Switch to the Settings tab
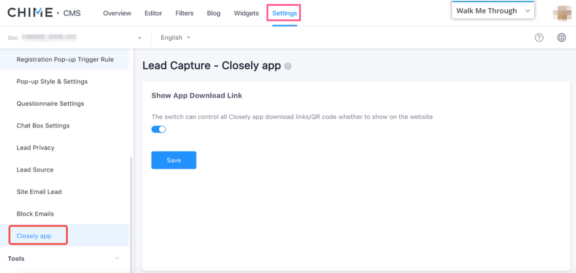This screenshot has height=273, width=576. (x=284, y=13)
